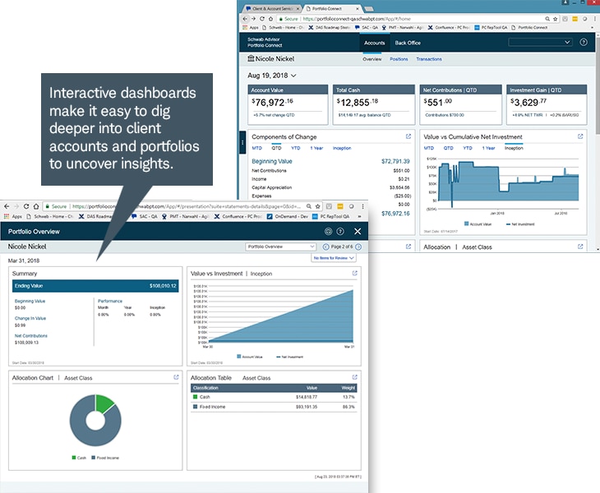Image resolution: width=600 pixels, height=493 pixels.
Task: Expand the Allocation Asset Class card icon
Action: [580, 246]
